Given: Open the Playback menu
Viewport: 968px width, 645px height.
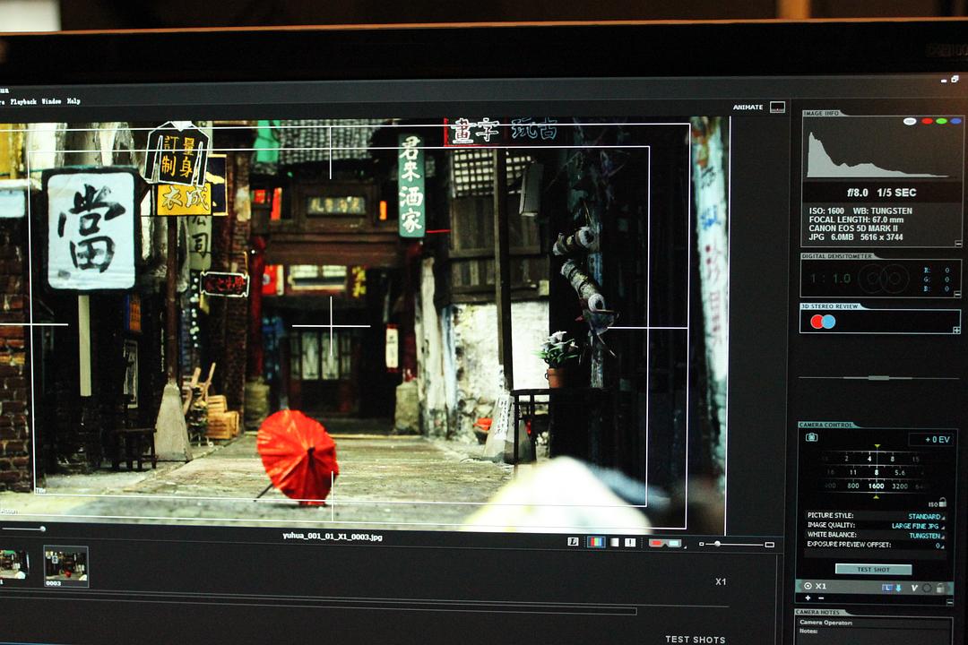Looking at the screenshot, I should [x=23, y=101].
